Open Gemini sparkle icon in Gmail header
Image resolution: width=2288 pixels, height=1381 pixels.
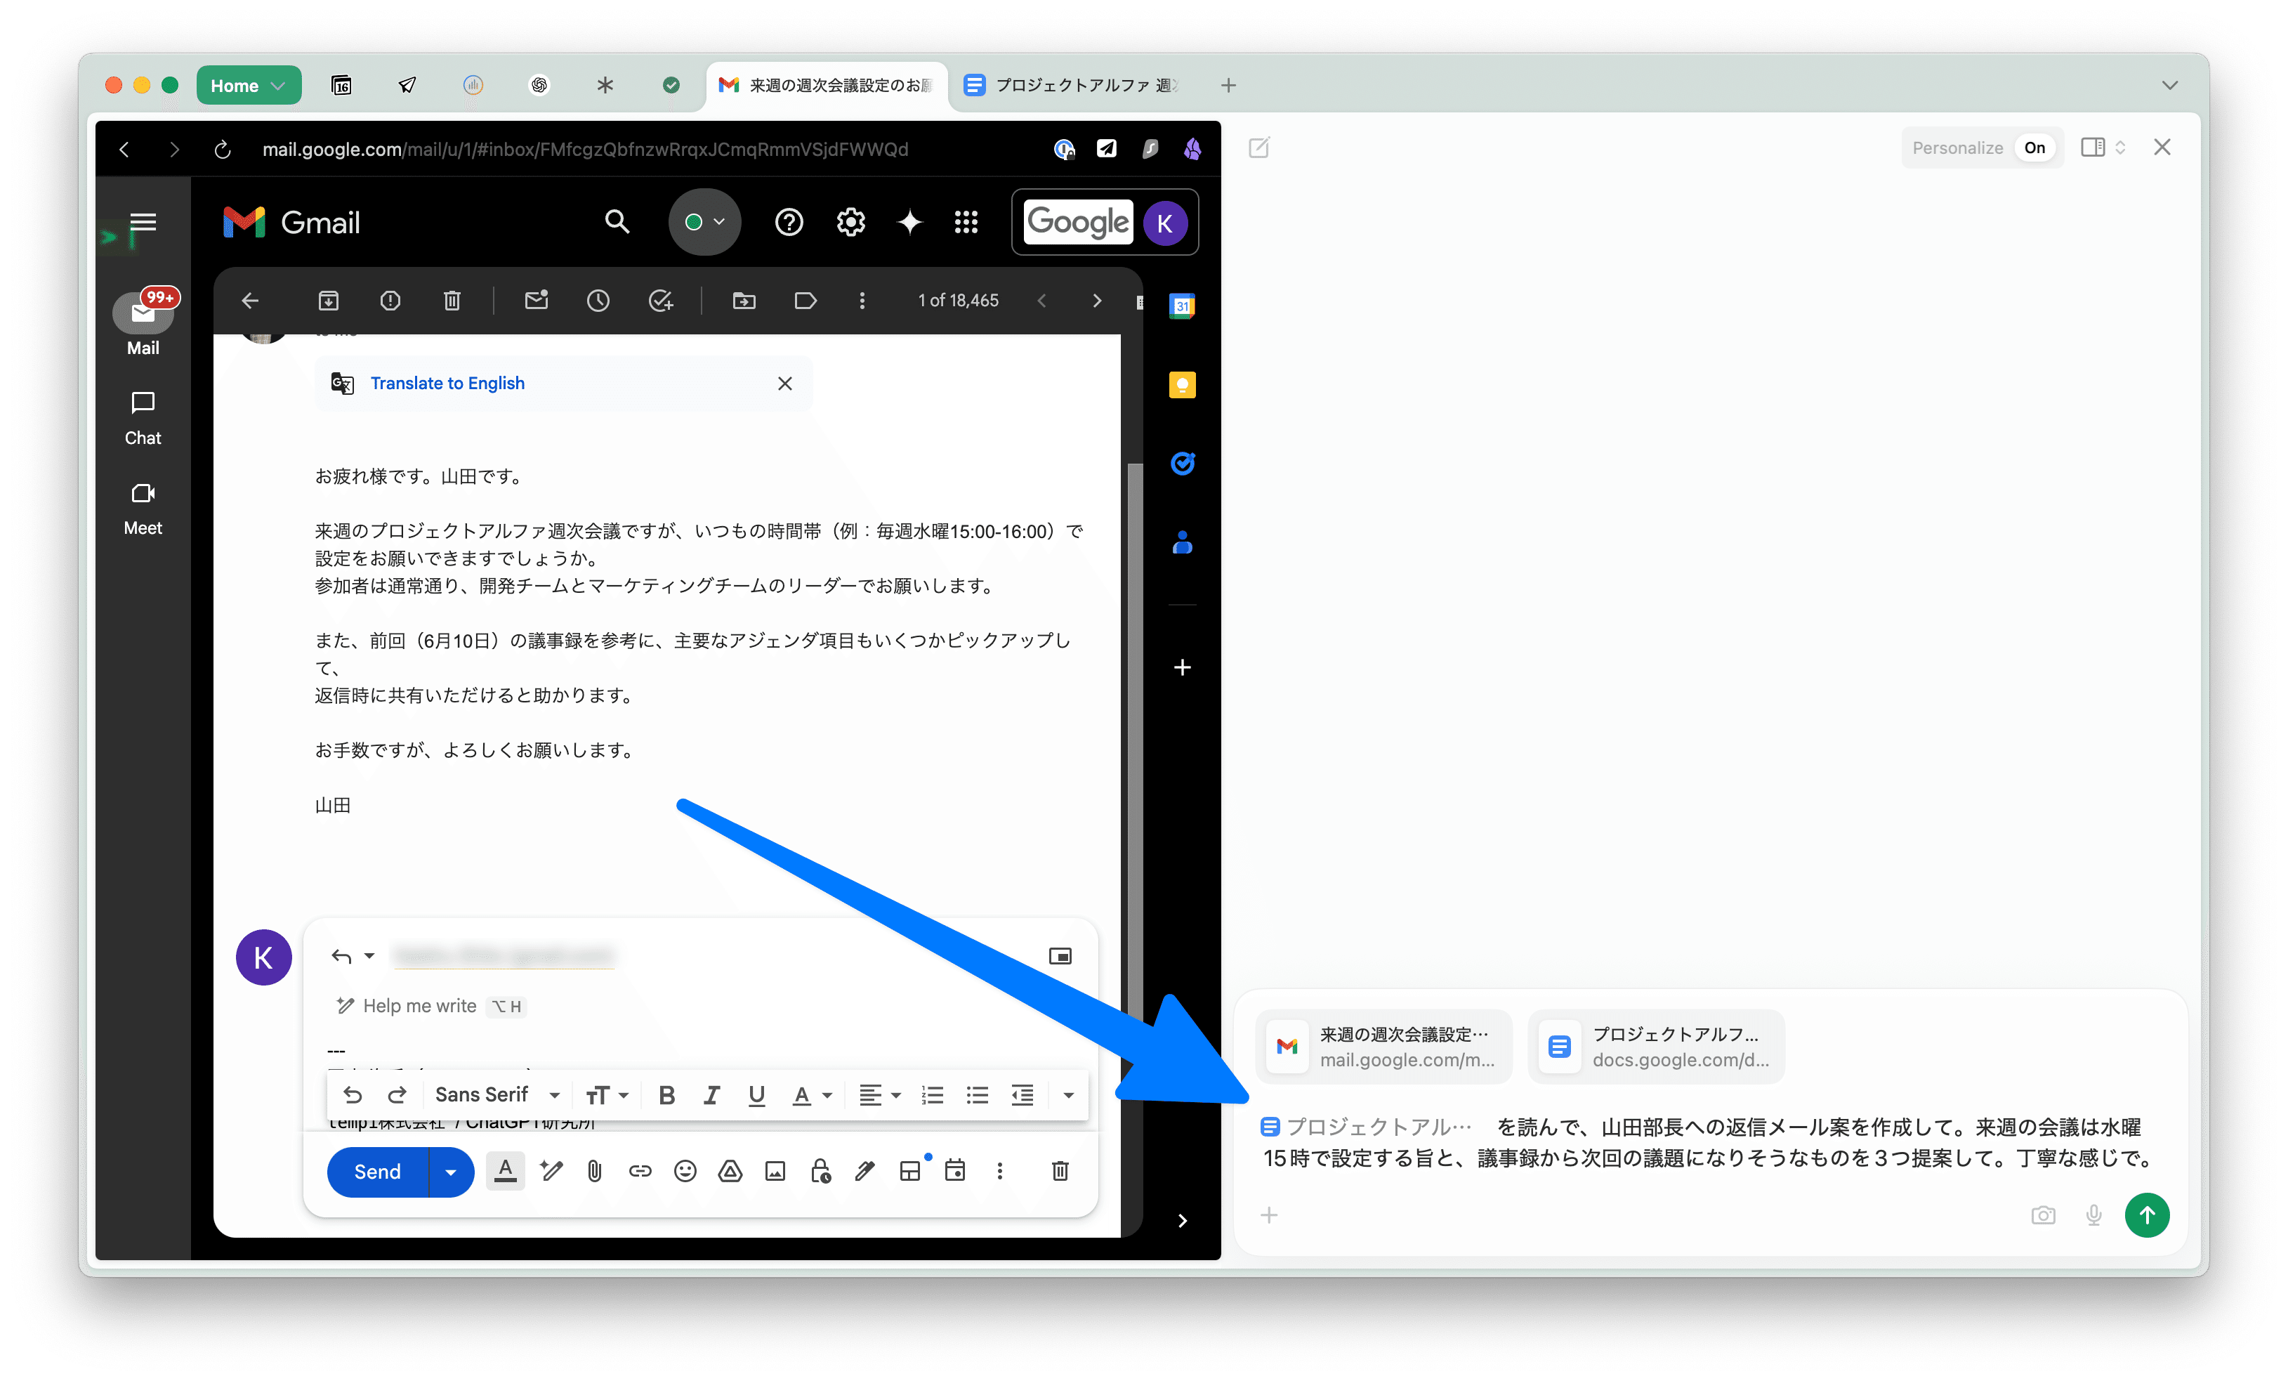point(910,222)
